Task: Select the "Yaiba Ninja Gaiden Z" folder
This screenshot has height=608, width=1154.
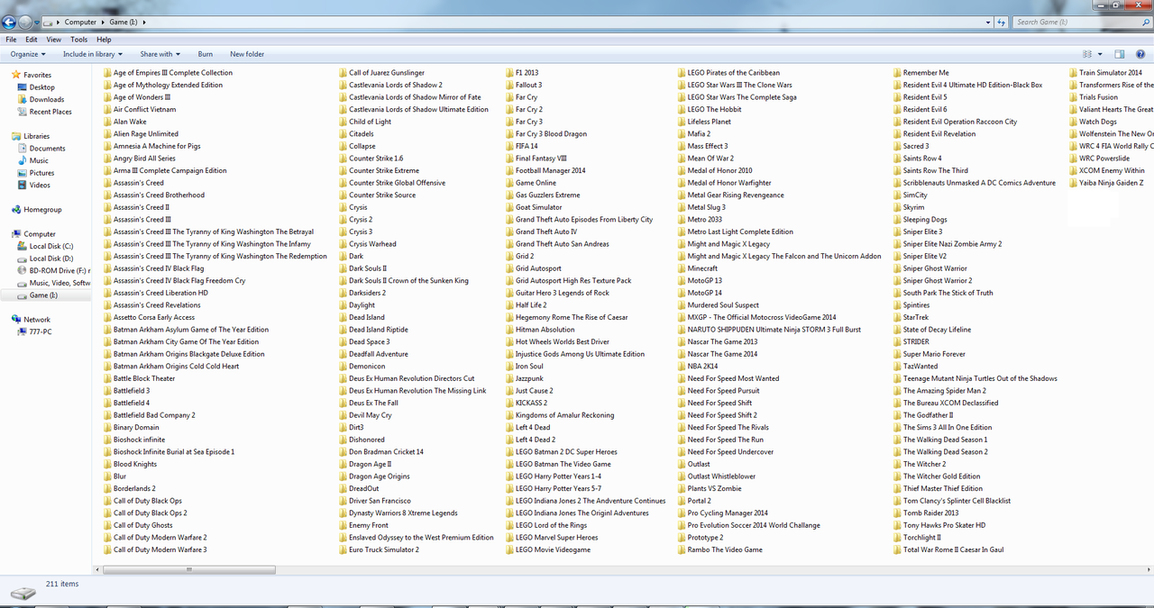Action: 1106,183
